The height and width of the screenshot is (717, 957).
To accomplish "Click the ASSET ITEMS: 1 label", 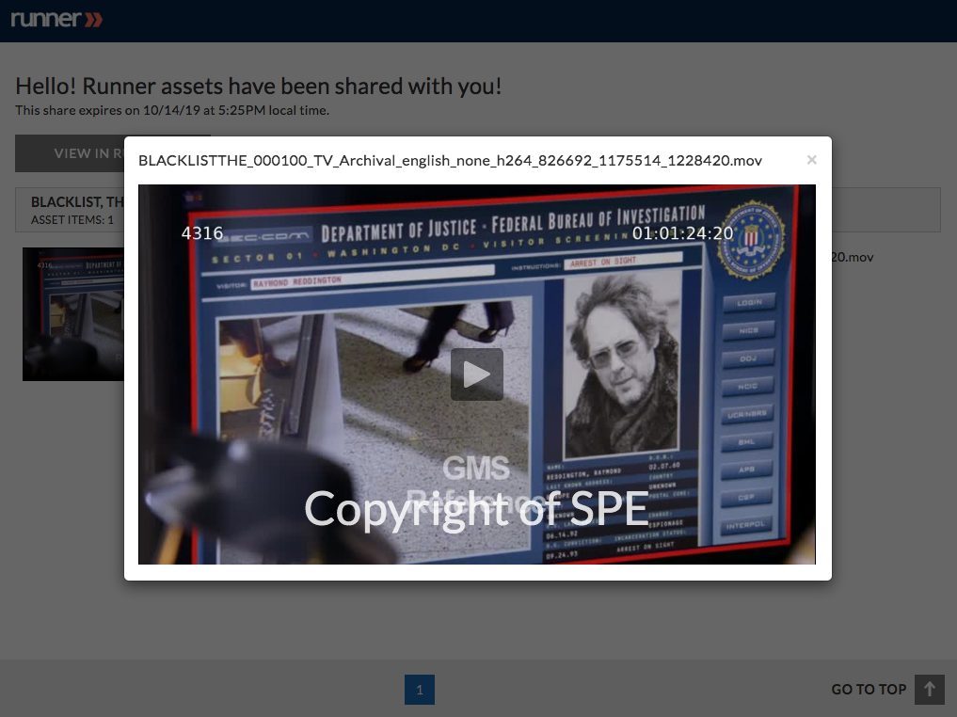I will (72, 219).
